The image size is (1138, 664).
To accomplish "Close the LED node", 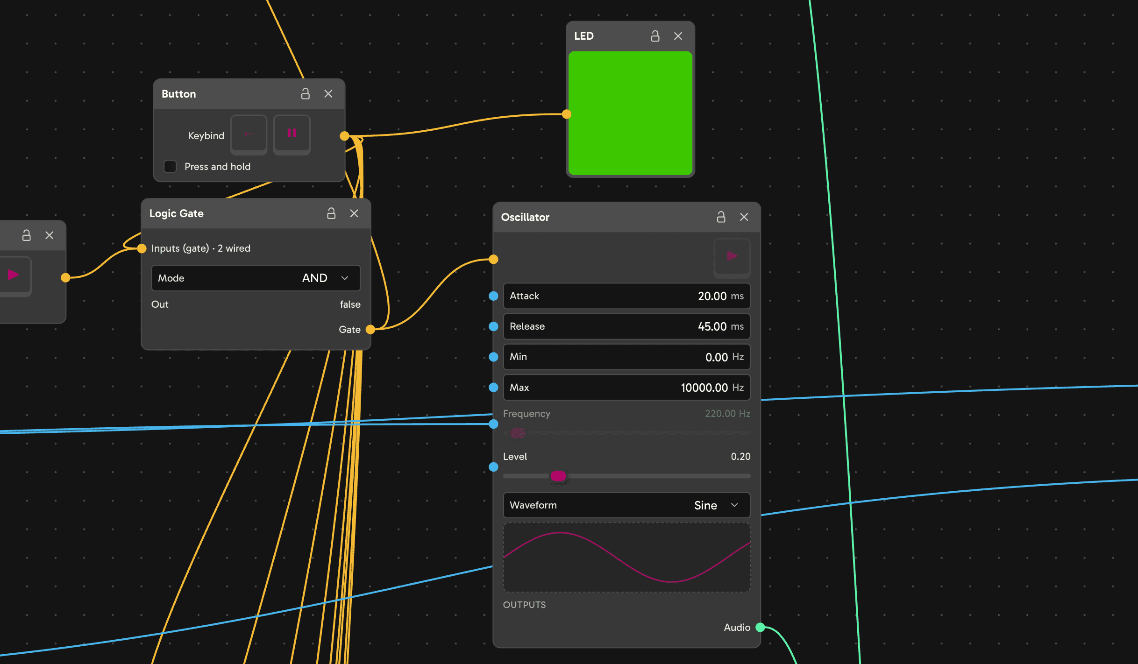I will point(678,36).
